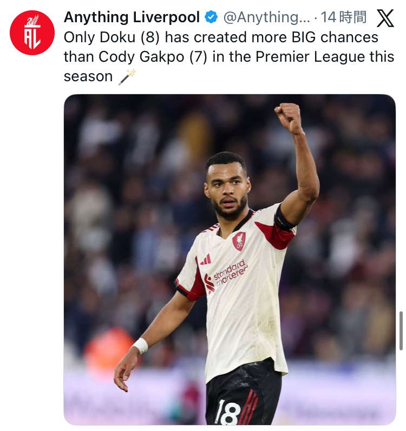Screen dimensions: 406x431
Task: Click the X logo in the corner
Action: (x=385, y=18)
